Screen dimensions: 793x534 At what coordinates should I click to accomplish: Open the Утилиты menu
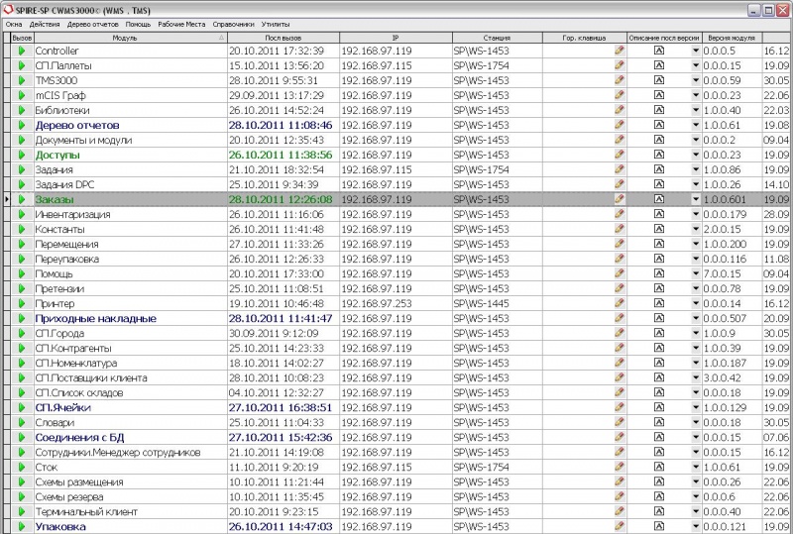276,22
